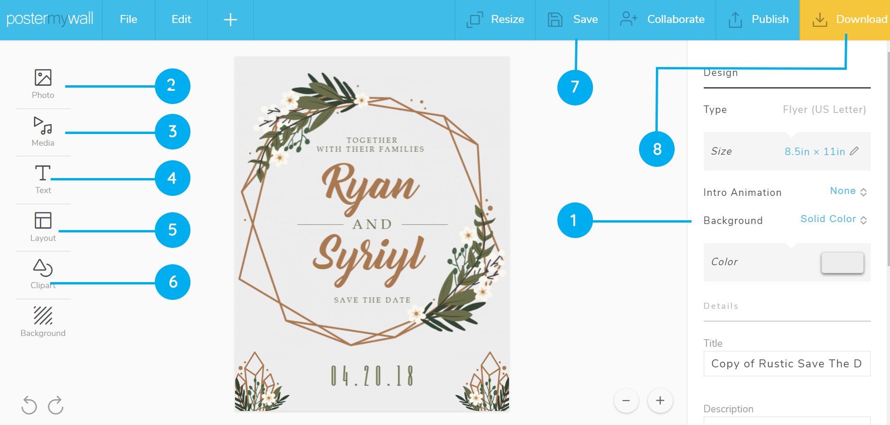Edit the Title field text
Viewport: 890px width, 425px height.
coord(787,364)
